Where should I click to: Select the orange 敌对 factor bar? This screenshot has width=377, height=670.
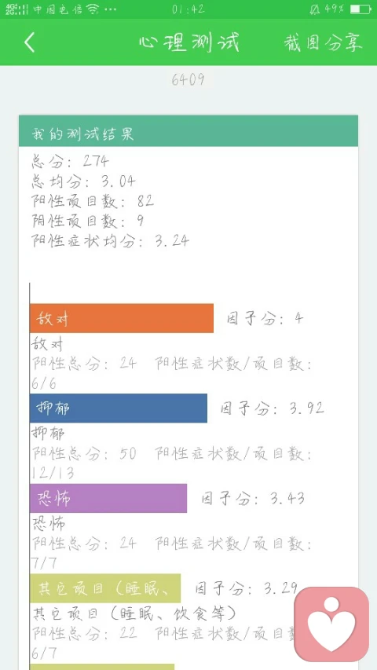[122, 318]
